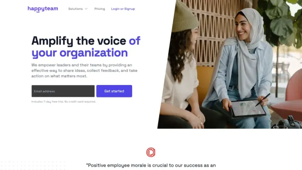
Task: Click the purple 'your organization' heading
Action: point(79,53)
